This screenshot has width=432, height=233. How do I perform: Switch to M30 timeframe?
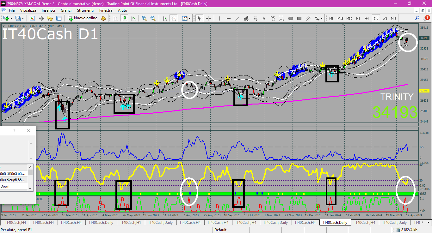click(349, 18)
